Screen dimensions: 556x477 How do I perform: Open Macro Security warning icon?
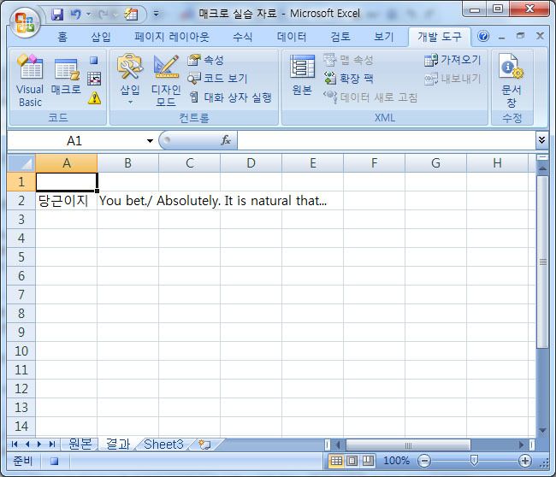pos(94,97)
